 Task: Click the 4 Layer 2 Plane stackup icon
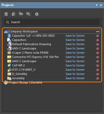tap(9, 53)
